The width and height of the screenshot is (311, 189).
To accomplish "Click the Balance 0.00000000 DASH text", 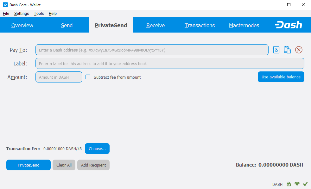I will (x=269, y=165).
